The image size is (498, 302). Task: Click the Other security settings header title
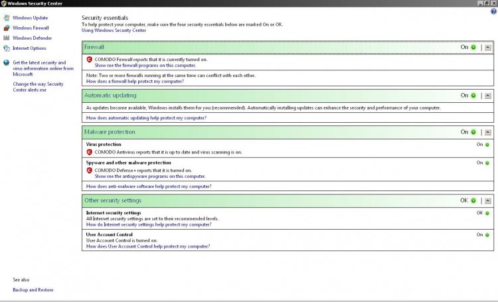pyautogui.click(x=113, y=200)
